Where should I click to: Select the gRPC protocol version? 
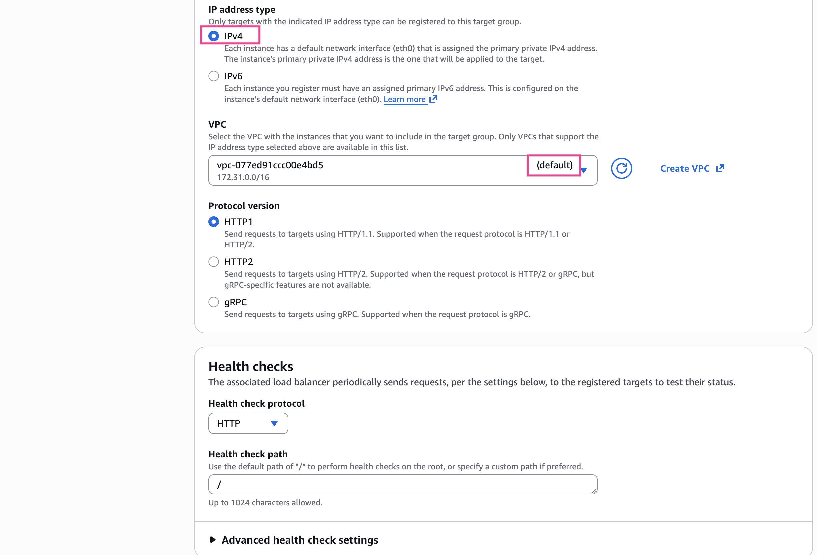click(x=213, y=302)
